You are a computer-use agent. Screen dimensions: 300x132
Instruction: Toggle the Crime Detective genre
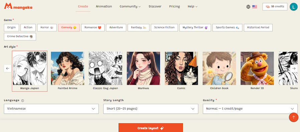(x=20, y=36)
